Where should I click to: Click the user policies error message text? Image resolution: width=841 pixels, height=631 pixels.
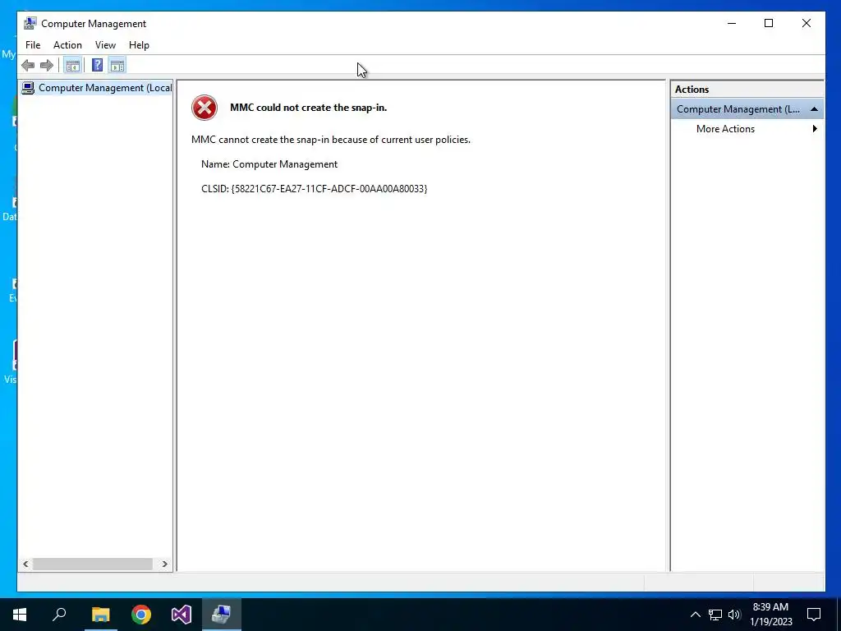331,140
